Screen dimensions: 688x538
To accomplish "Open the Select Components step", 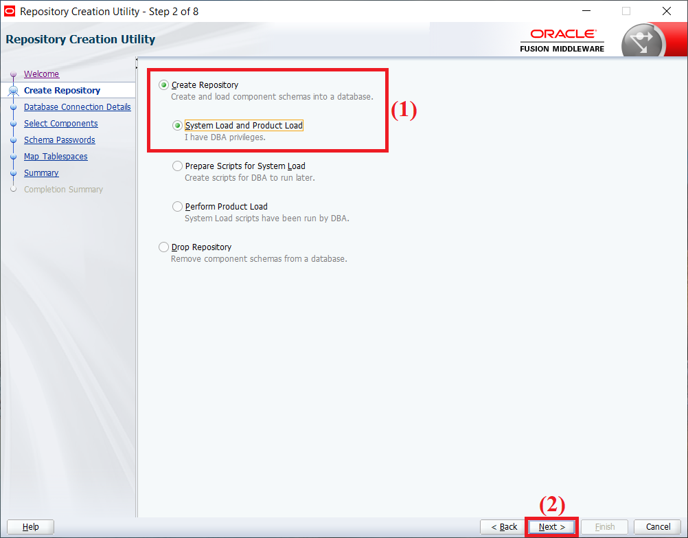I will point(60,124).
